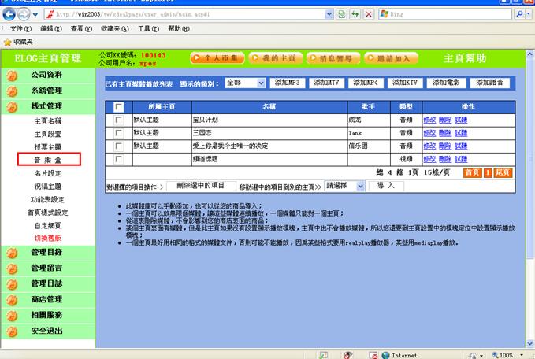Click the Stop loading X icon
Image resolution: width=535 pixels, height=359 pixels.
click(x=366, y=15)
